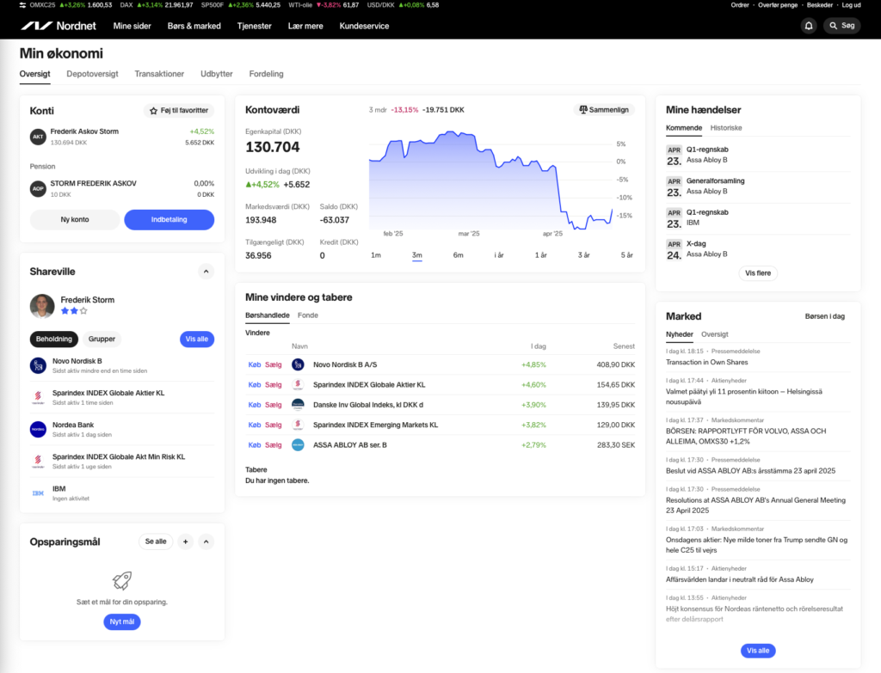This screenshot has height=673, width=881.
Task: Switch to the Transaktioner tab
Action: click(x=159, y=74)
